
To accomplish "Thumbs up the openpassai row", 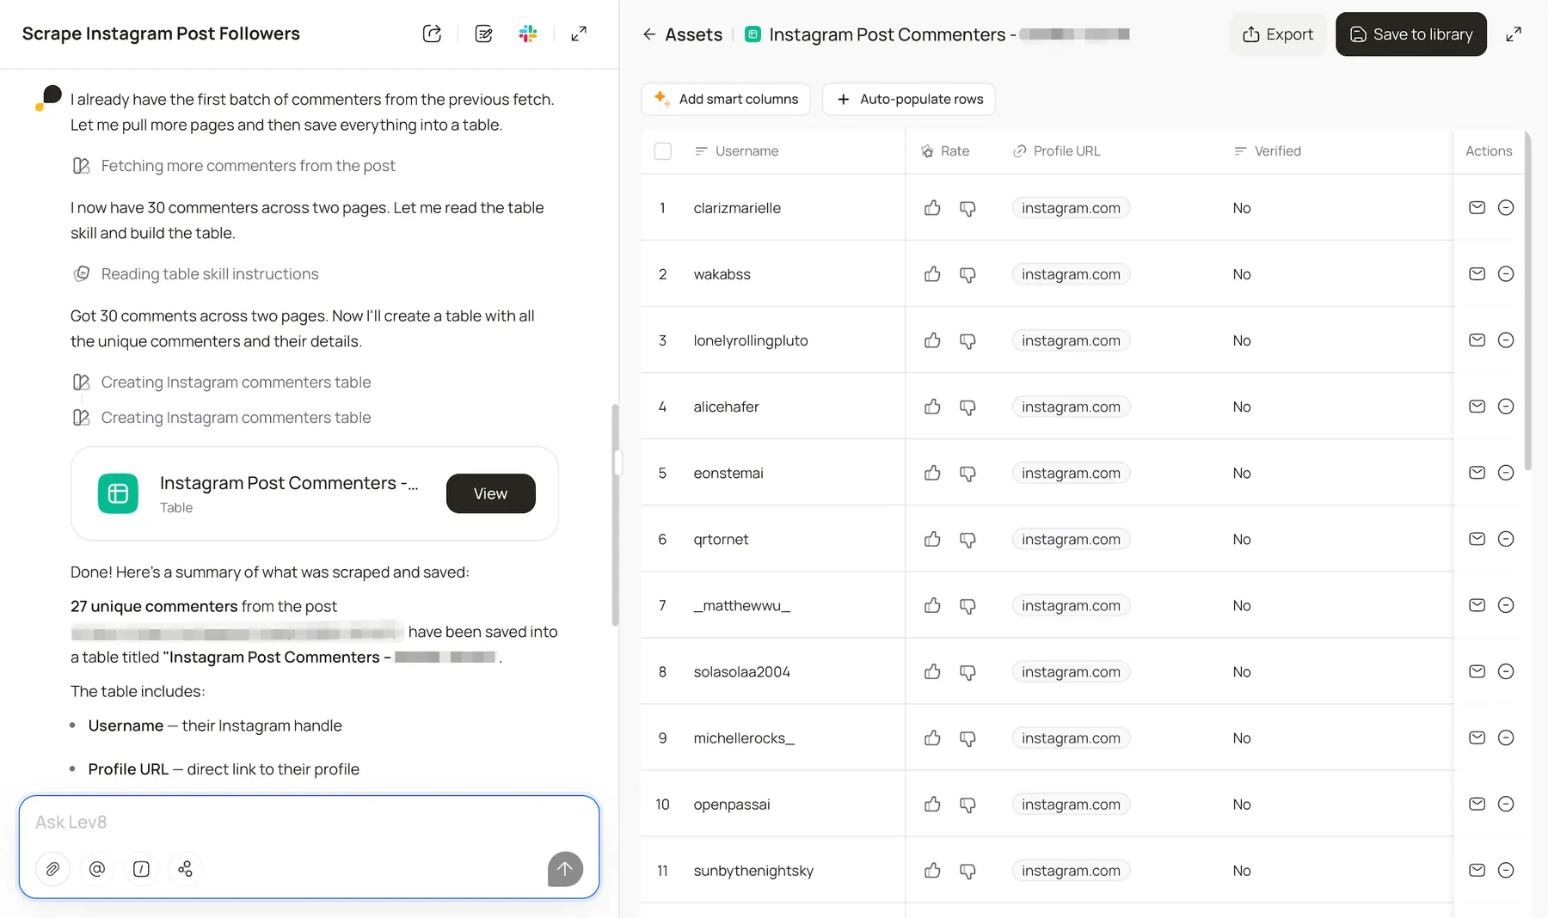I will coord(932,804).
